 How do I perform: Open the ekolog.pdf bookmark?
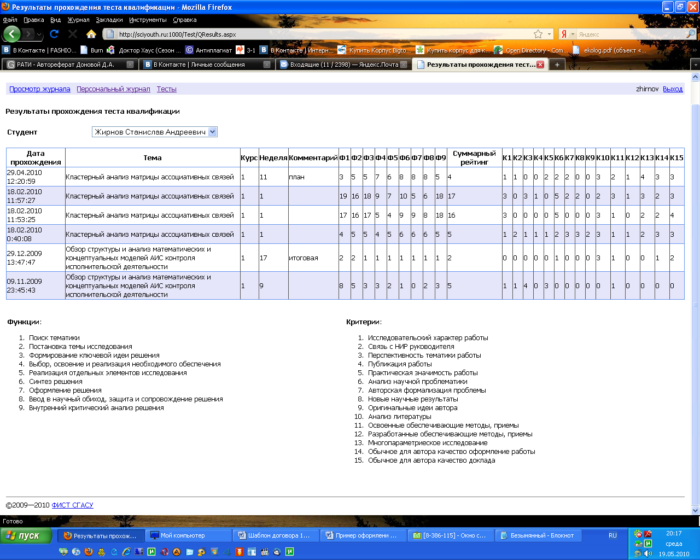tap(610, 50)
